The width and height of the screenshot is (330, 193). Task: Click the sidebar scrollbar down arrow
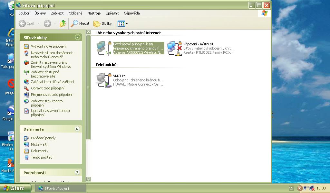pos(89,179)
